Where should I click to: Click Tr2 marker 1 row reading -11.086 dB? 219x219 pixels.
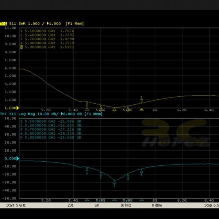point(51,122)
